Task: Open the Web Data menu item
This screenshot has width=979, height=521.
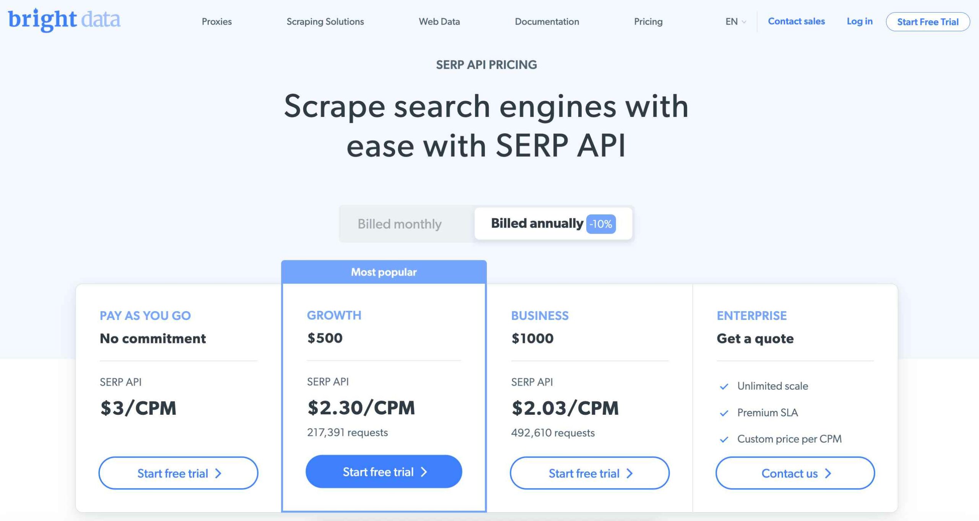Action: 440,21
